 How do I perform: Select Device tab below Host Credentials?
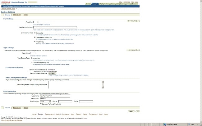point(7,108)
